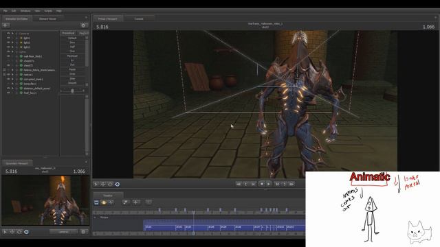The image size is (440, 247).
Task: Open the Edit menu
Action: [14, 11]
